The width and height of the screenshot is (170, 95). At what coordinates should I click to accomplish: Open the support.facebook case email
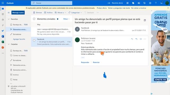click(x=52, y=32)
